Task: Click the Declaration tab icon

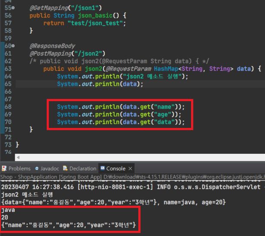Action: point(65,168)
